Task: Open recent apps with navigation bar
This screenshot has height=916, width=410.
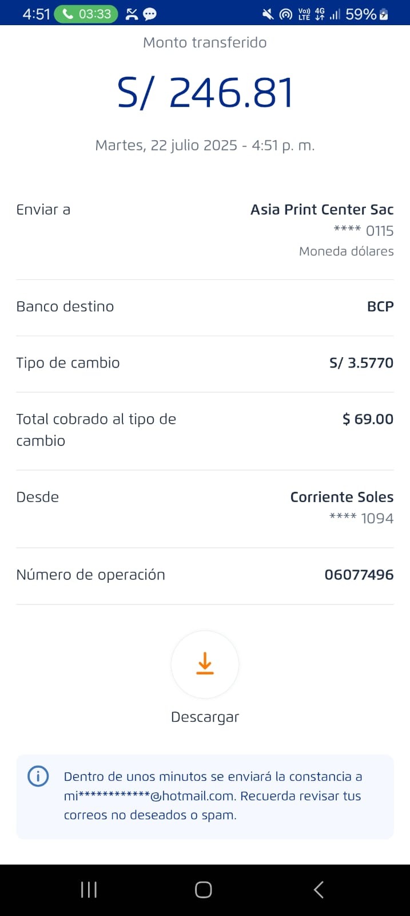Action: [89, 890]
